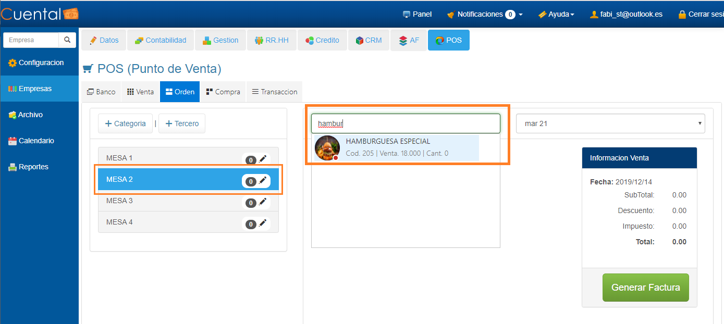Open the 'mar 21' dropdown selector
724x324 pixels.
click(610, 123)
